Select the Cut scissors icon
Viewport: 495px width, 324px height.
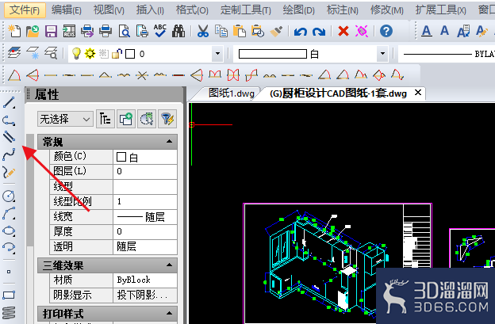[x=203, y=31]
